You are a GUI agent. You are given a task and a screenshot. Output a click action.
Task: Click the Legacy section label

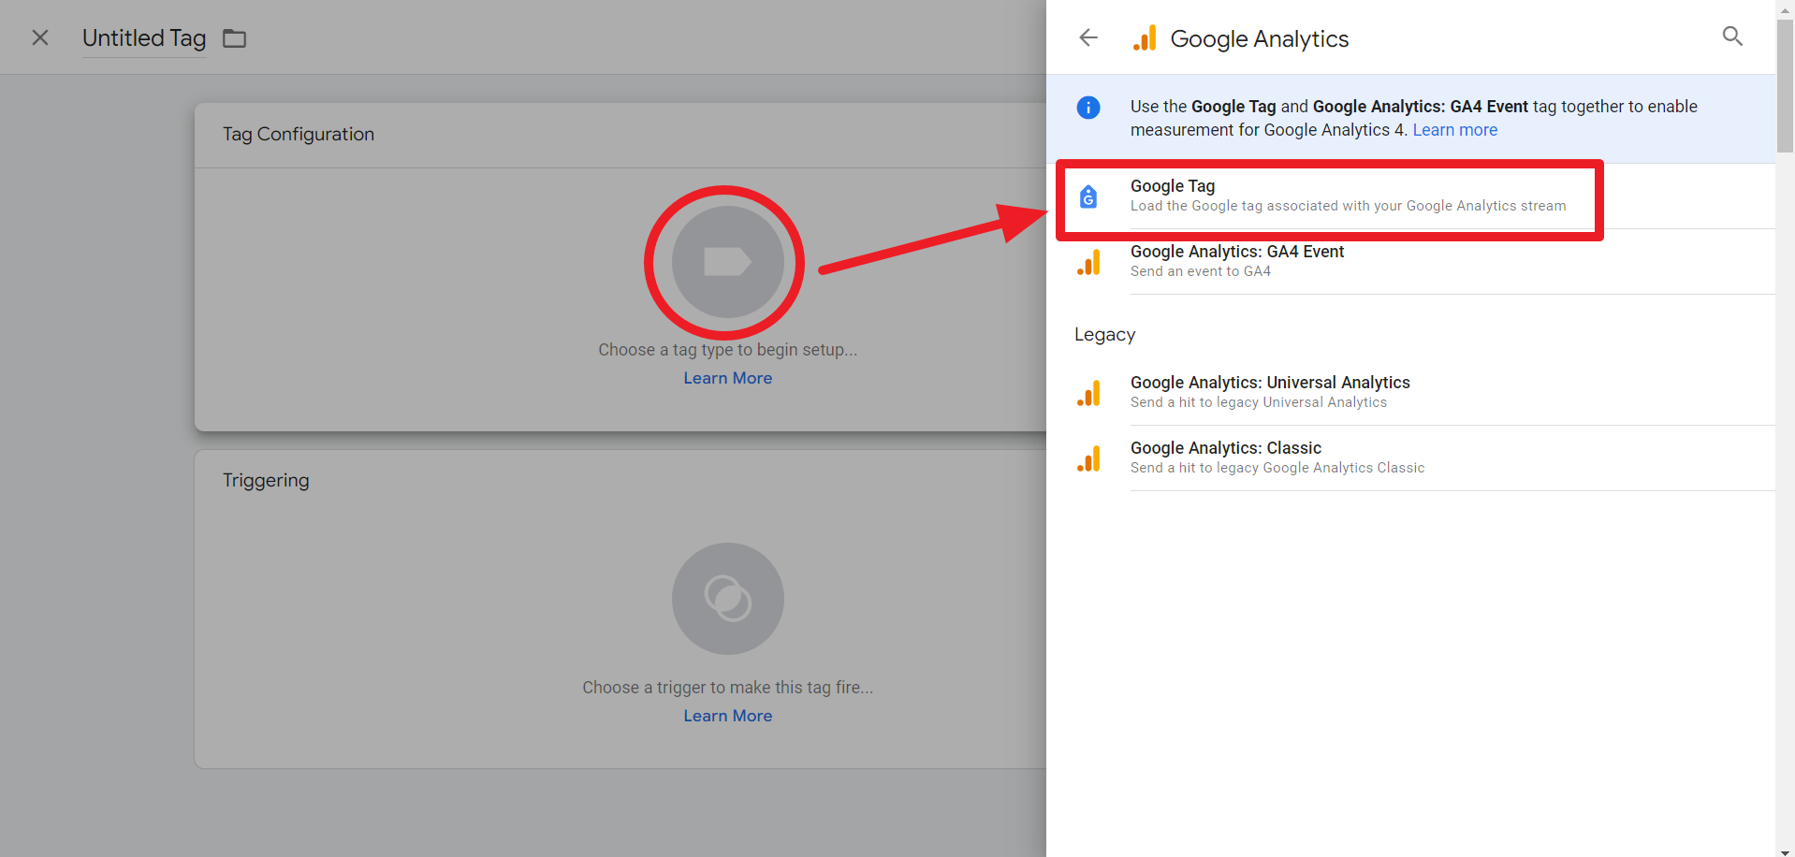[x=1104, y=335]
